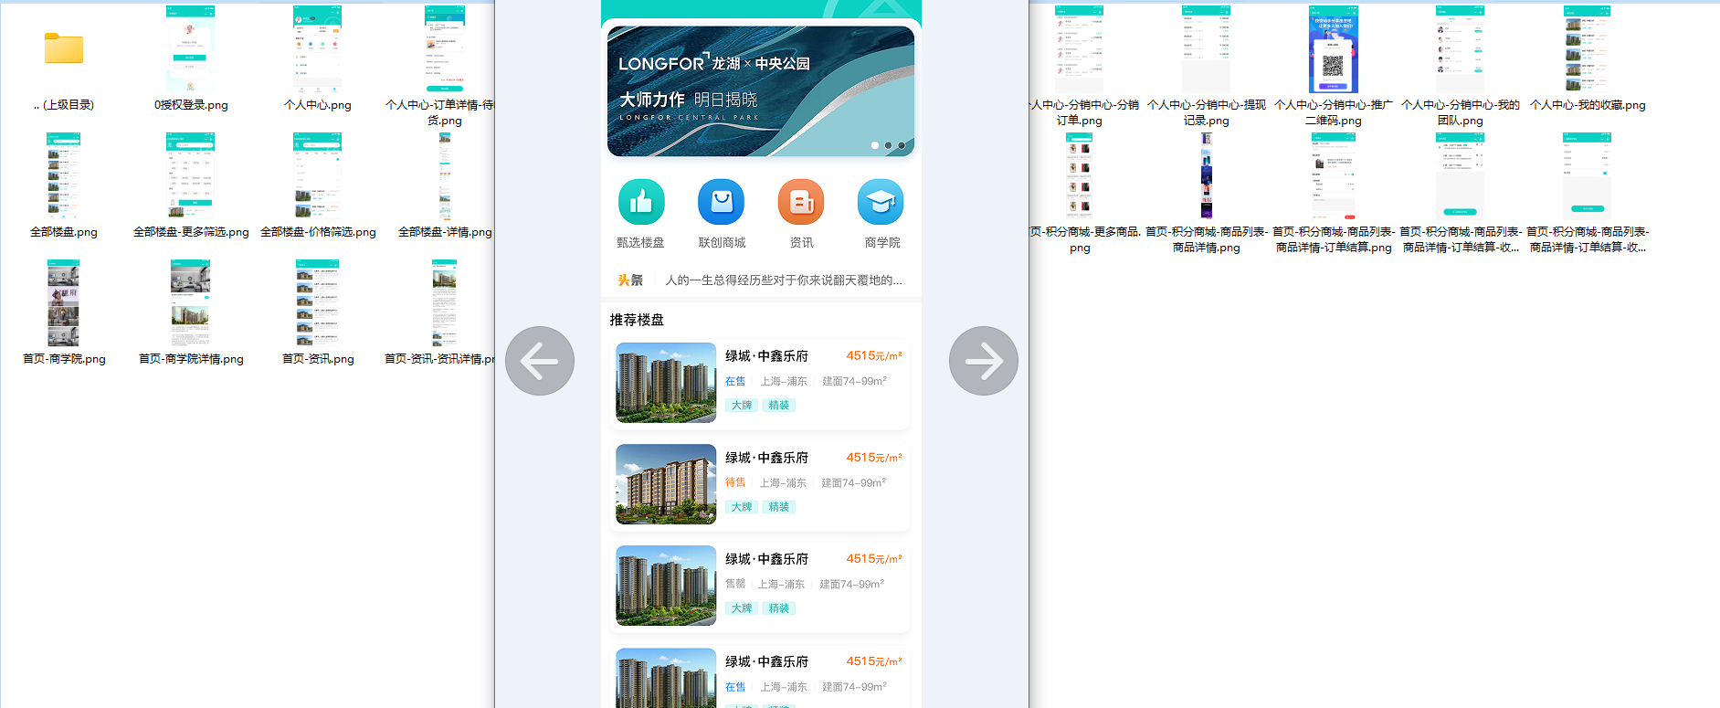The width and height of the screenshot is (1720, 708).
Task: Select the last carousel dot on banner
Action: point(902,145)
